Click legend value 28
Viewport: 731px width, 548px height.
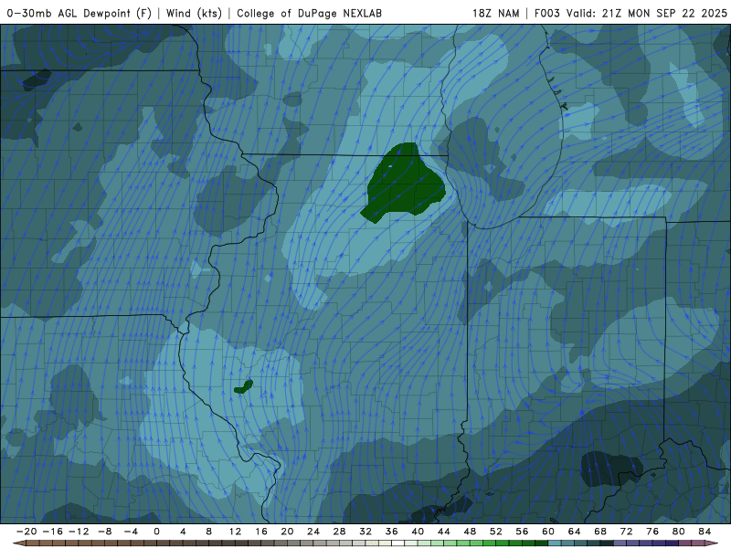click(339, 532)
